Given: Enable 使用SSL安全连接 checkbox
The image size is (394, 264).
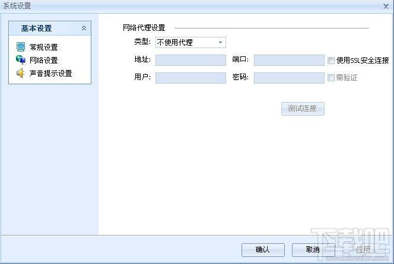Looking at the screenshot, I should (331, 61).
